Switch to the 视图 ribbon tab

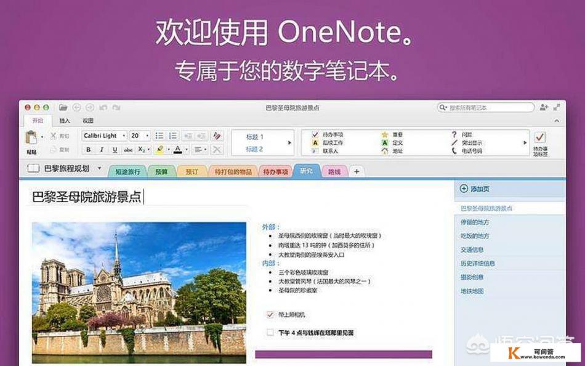click(88, 121)
